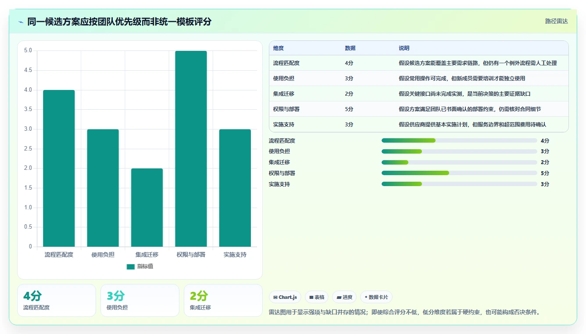
Task: Toggle the 指标值 legend label
Action: point(145,266)
